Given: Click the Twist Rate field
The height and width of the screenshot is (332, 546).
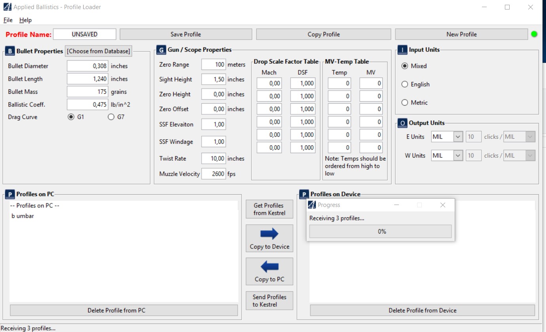Looking at the screenshot, I should click(213, 158).
